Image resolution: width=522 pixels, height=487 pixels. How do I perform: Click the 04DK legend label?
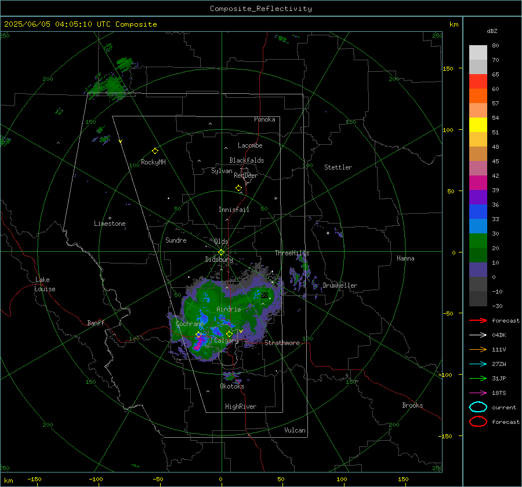click(x=499, y=335)
